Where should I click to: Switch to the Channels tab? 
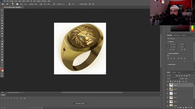[174, 72]
